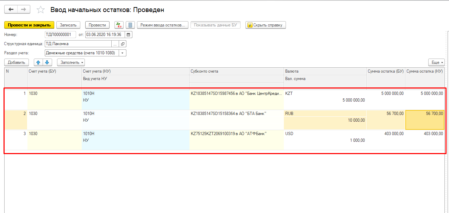Select currency amount 10 000,00 in RUB row
The image size is (449, 213).
(x=325, y=120)
